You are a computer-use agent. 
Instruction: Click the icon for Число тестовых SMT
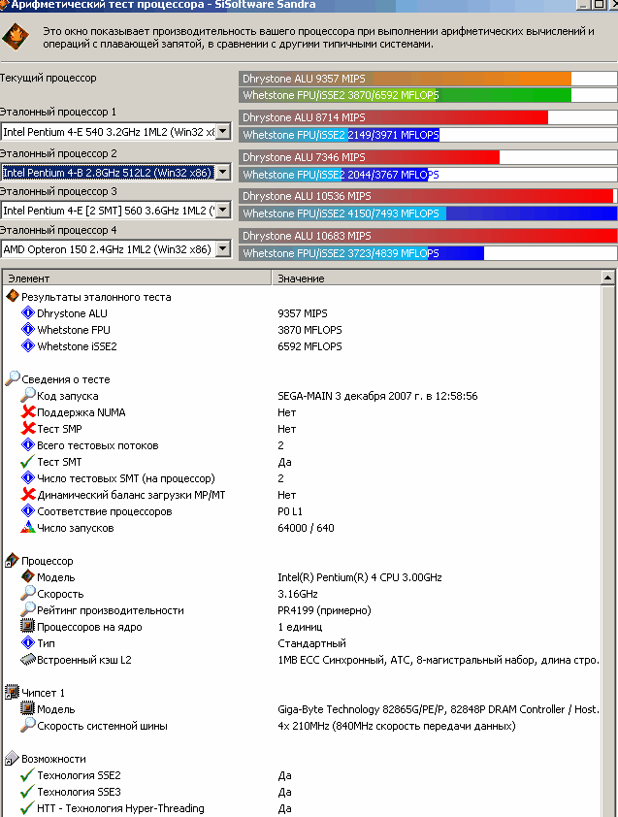tap(27, 477)
